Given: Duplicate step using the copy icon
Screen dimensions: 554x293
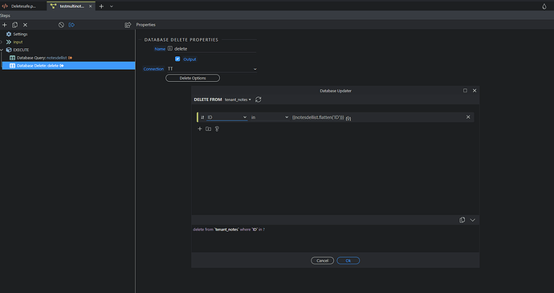Looking at the screenshot, I should click(x=14, y=25).
